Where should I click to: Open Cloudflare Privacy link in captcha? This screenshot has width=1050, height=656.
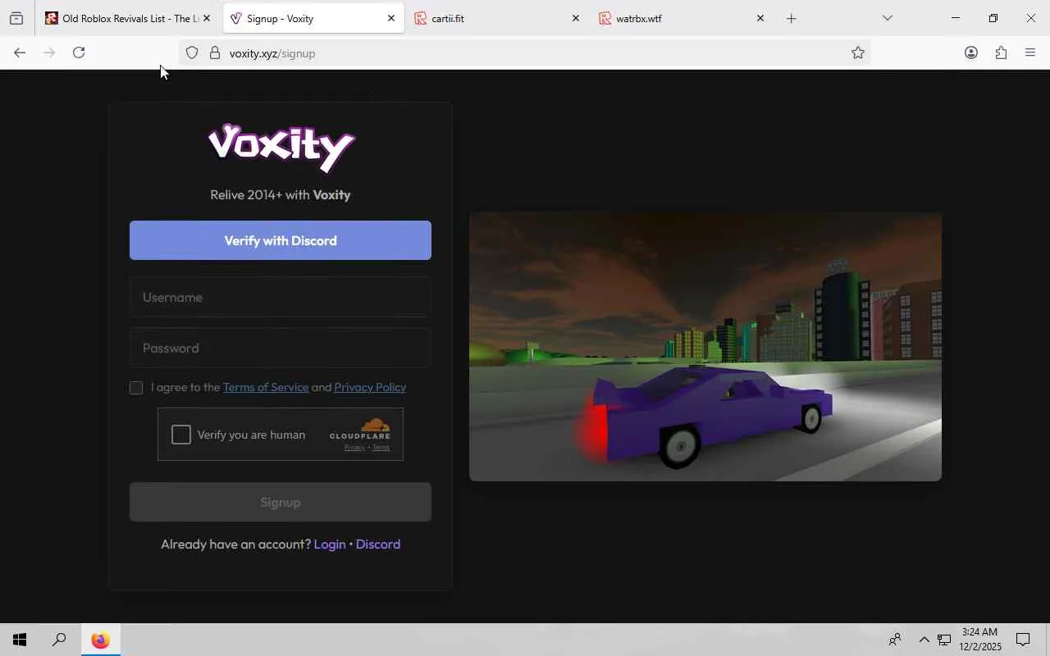(354, 448)
